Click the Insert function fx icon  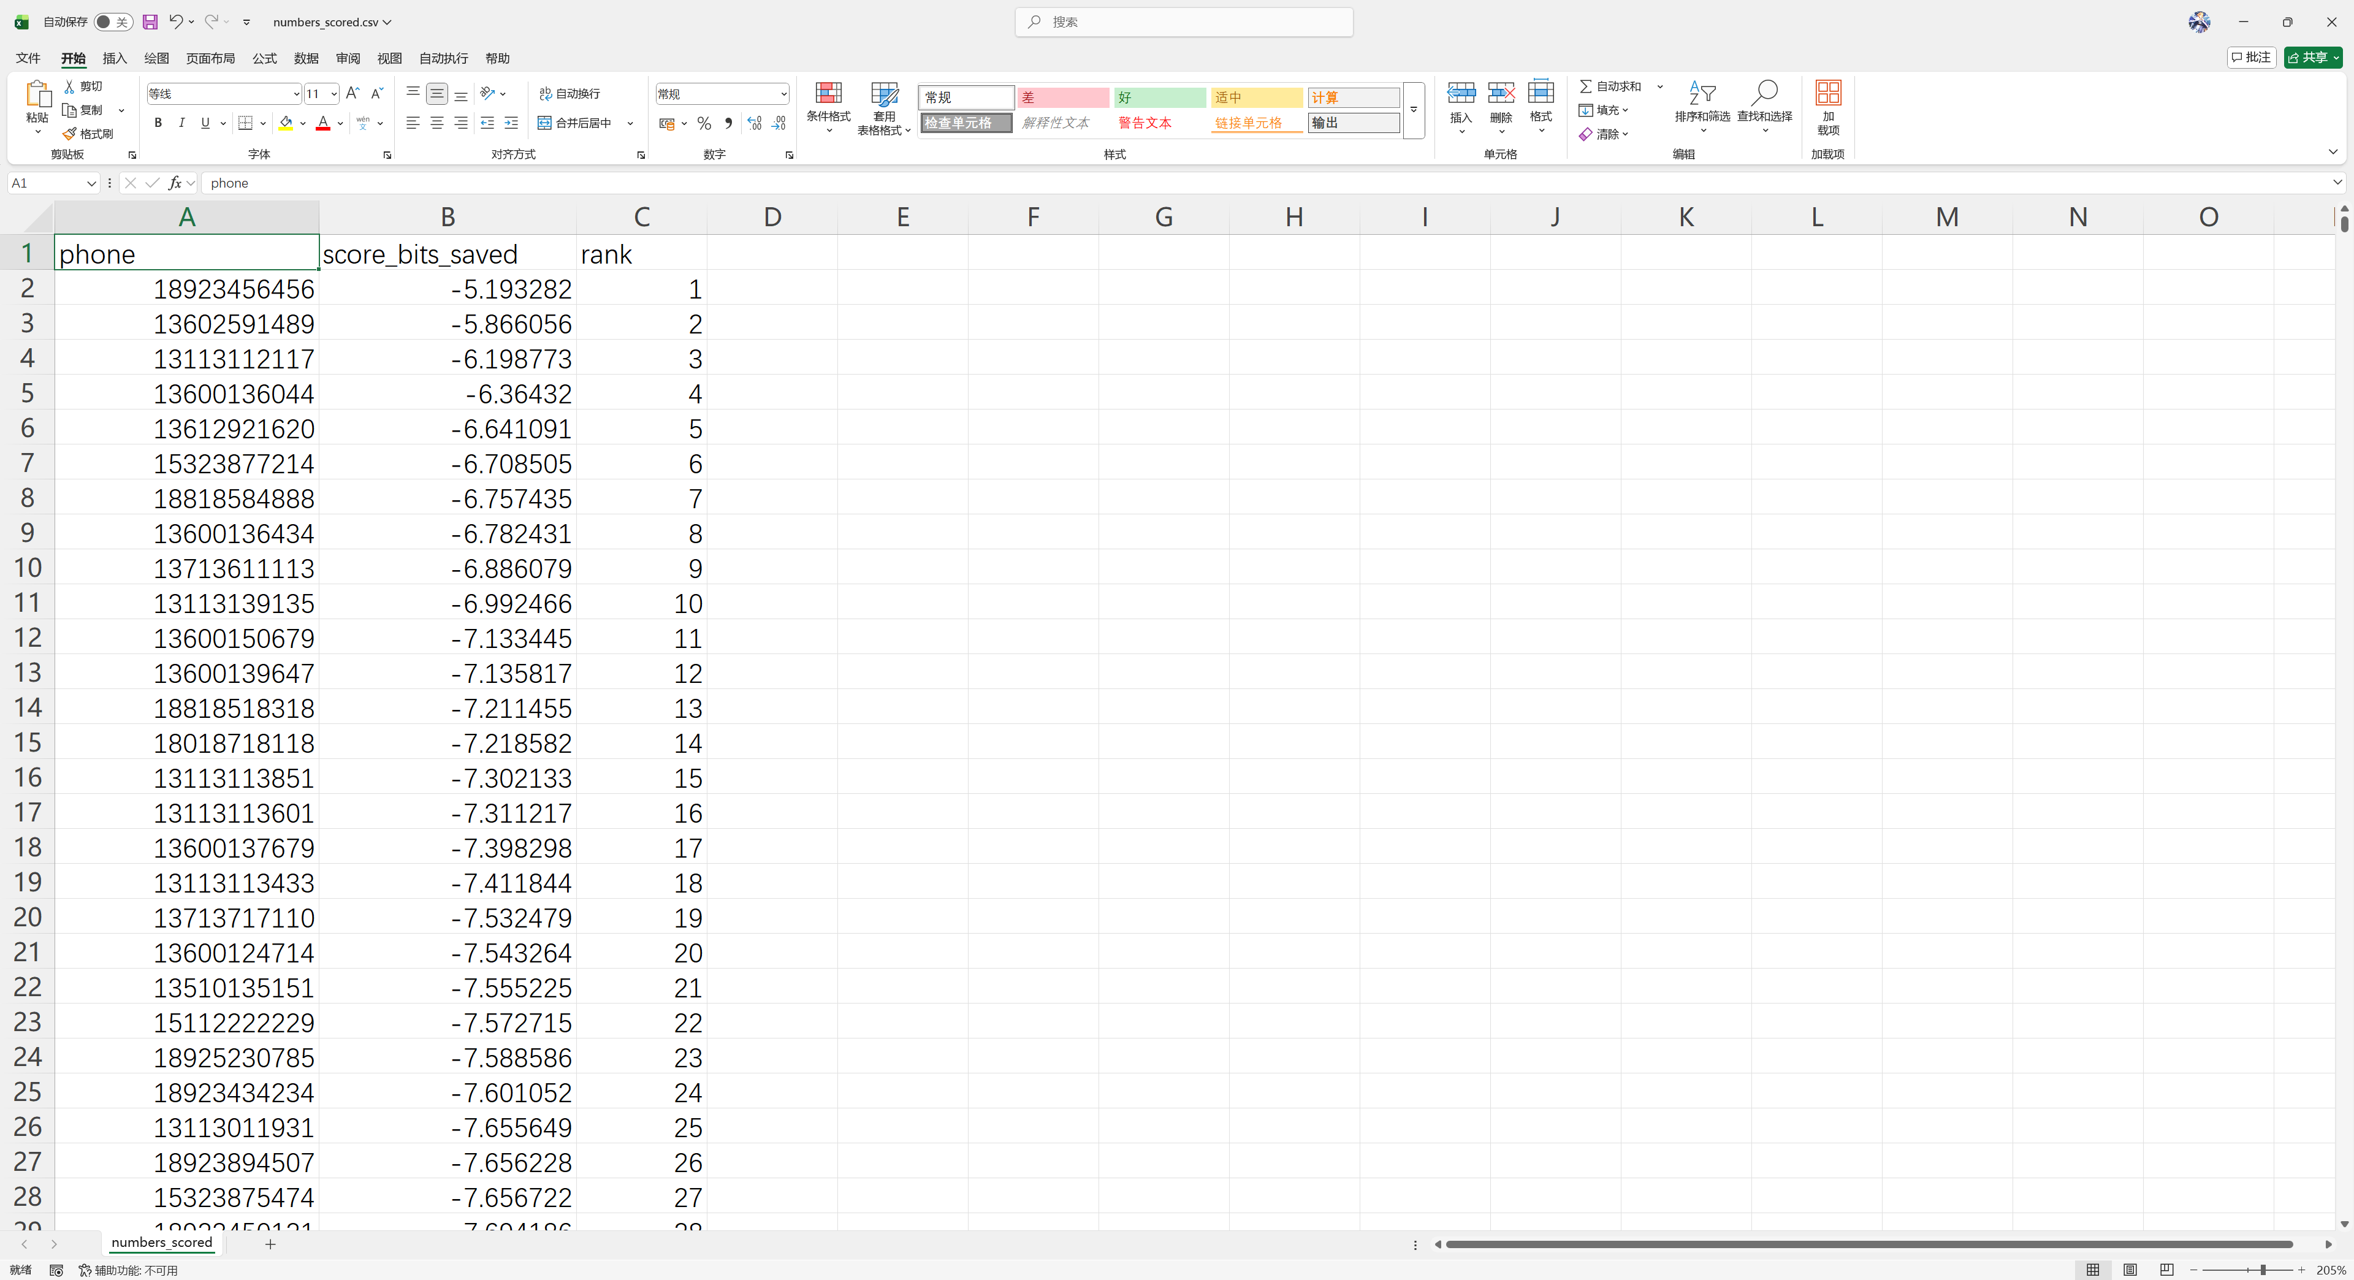point(175,183)
